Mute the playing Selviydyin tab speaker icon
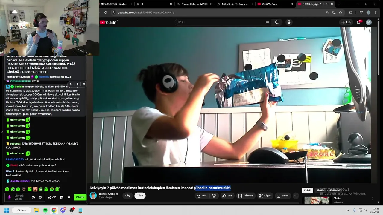The image size is (383, 215). point(327,4)
